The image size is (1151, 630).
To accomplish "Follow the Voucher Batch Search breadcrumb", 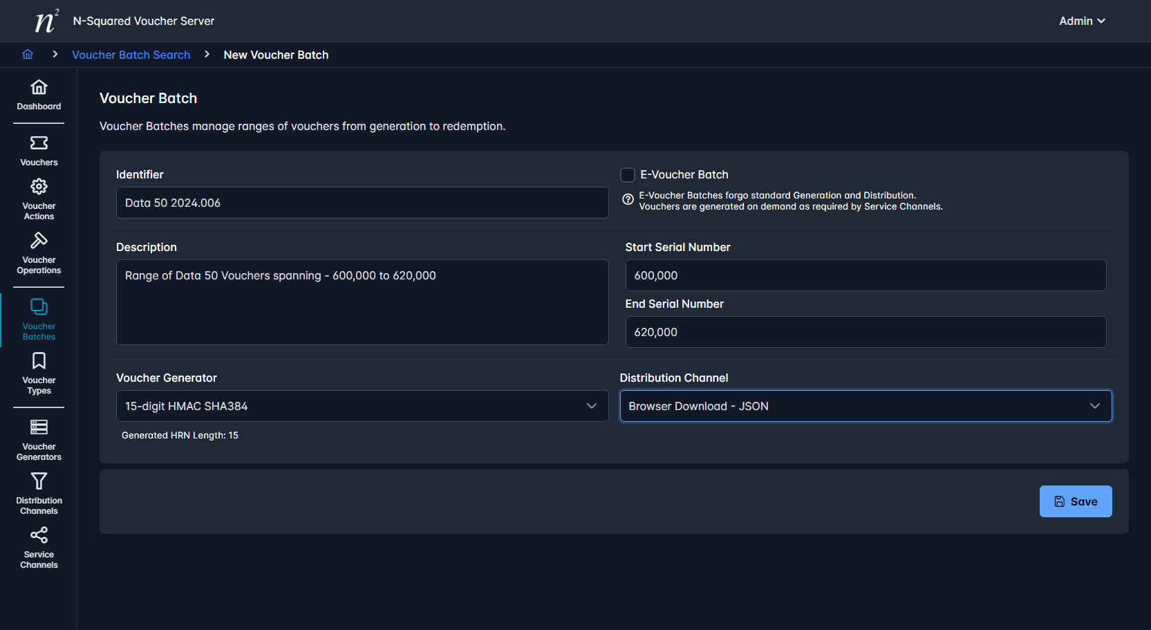I will tap(131, 55).
